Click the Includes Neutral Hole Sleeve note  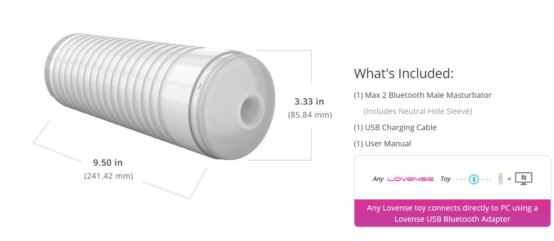click(418, 111)
